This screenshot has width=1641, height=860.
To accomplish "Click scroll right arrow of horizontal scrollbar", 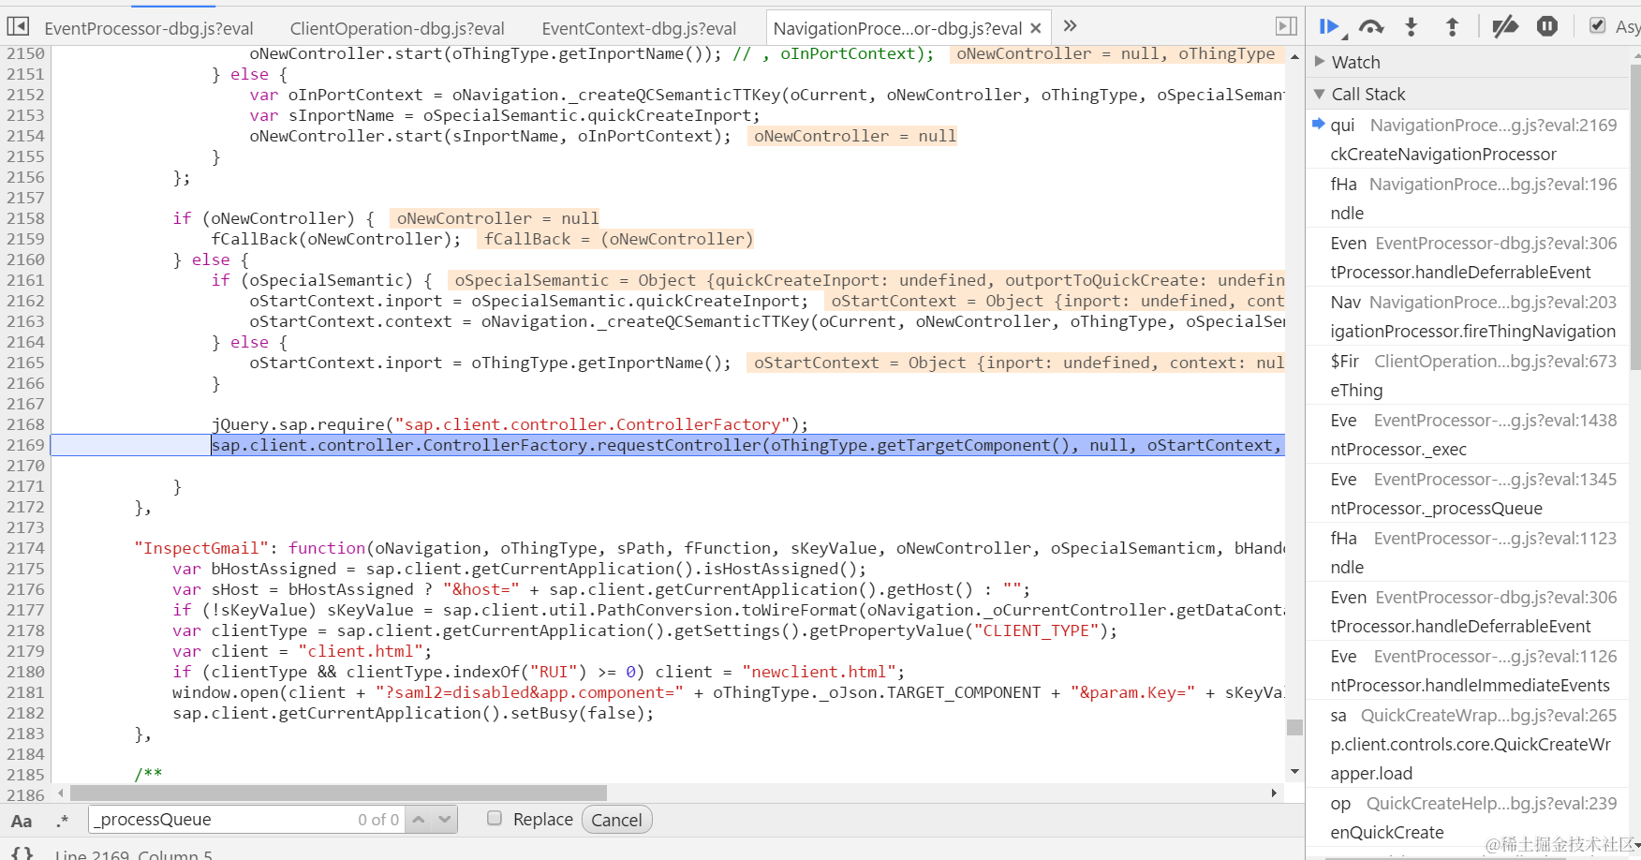I will (1274, 793).
